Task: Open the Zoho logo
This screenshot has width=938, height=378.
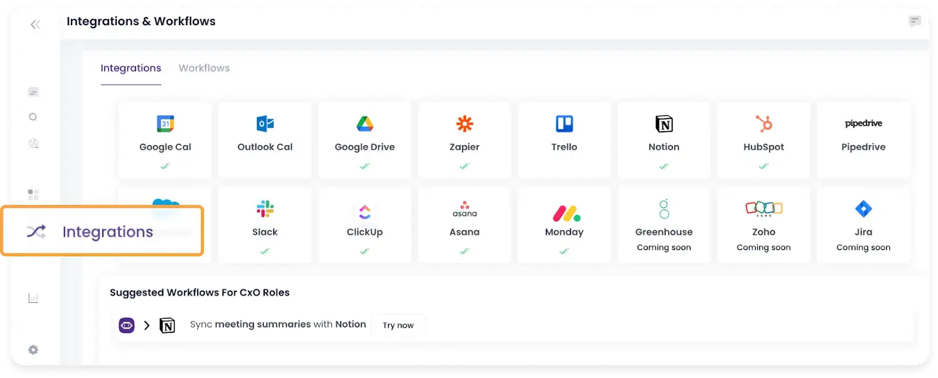Action: tap(763, 208)
